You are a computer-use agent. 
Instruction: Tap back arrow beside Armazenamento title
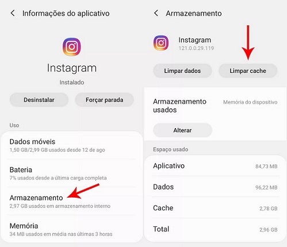click(156, 13)
